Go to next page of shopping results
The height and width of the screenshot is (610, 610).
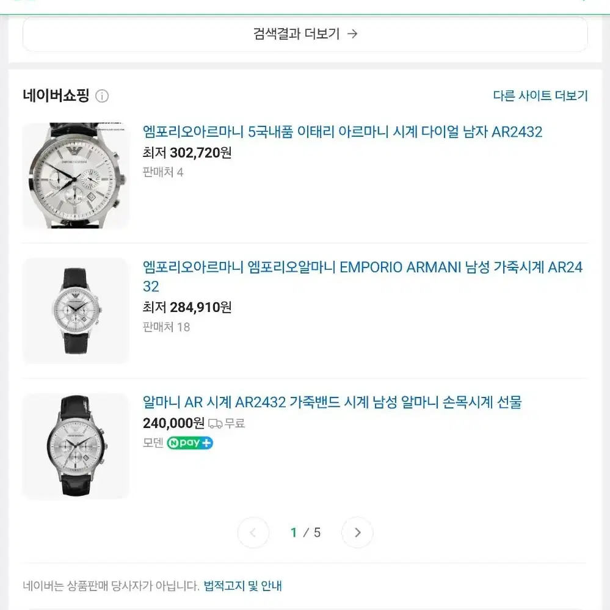point(357,532)
